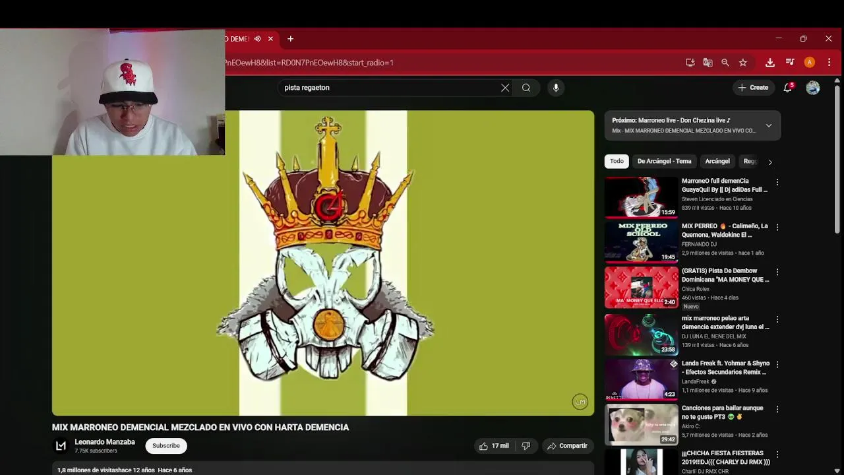The width and height of the screenshot is (844, 475).
Task: Click channel name 'Akiro C:'
Action: (x=692, y=426)
